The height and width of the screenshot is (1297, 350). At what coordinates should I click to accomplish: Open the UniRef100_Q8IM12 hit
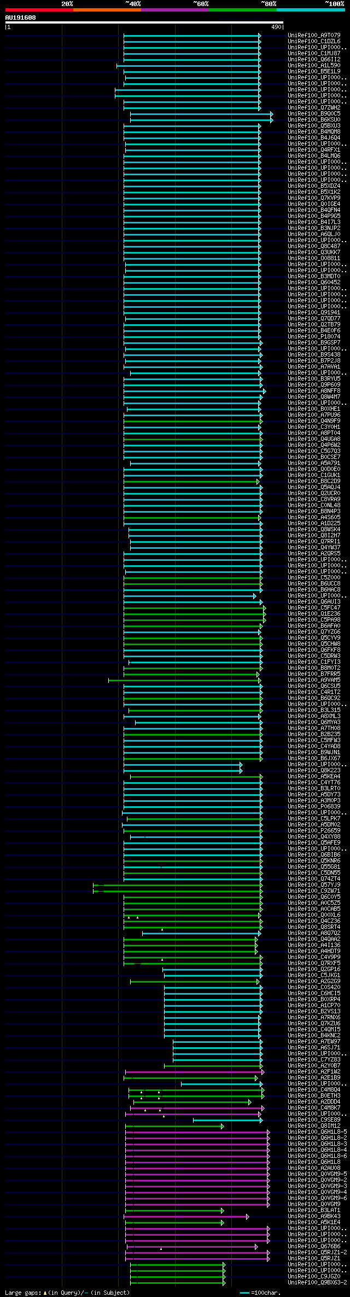pyautogui.click(x=314, y=1126)
